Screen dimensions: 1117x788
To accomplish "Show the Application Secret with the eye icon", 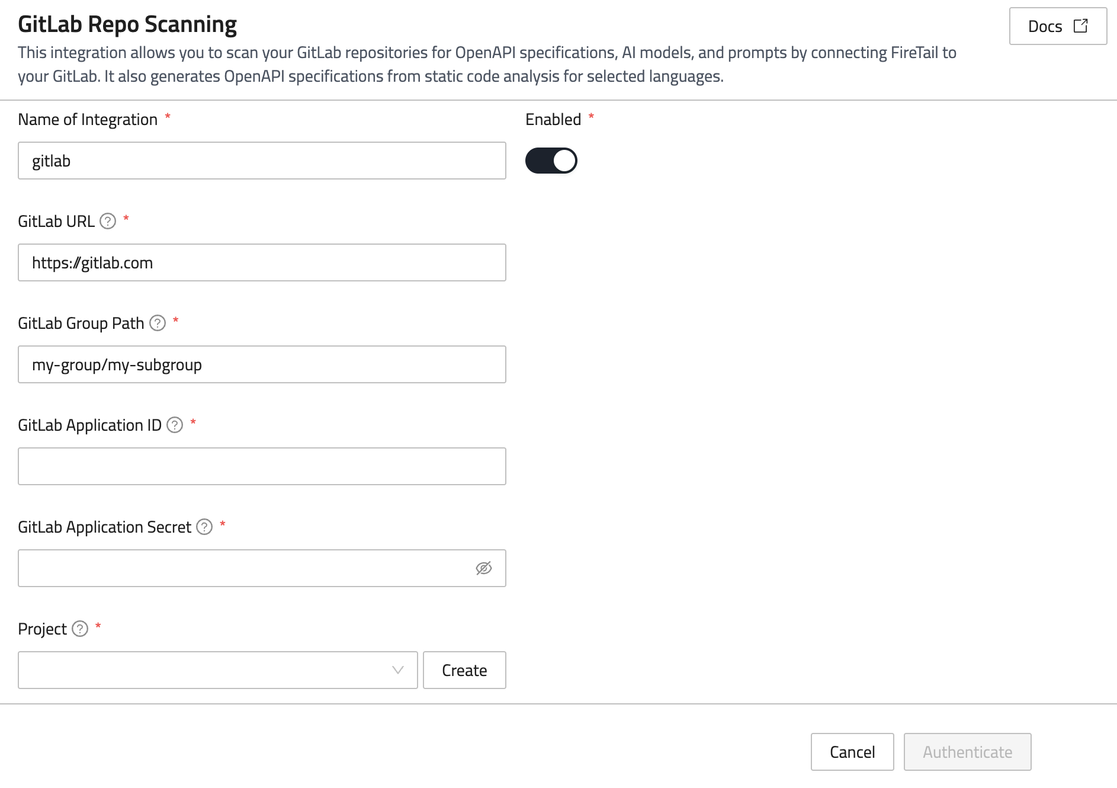I will [x=484, y=569].
